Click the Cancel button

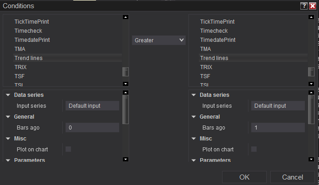tap(293, 177)
